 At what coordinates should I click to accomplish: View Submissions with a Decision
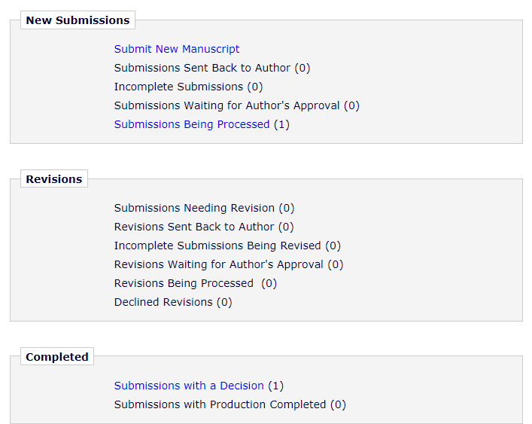[189, 386]
